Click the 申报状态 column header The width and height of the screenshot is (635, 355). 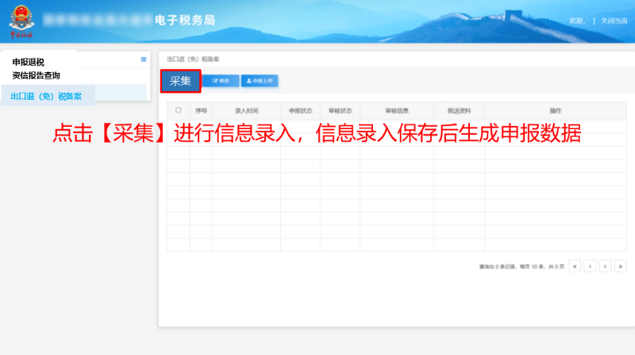pos(300,111)
